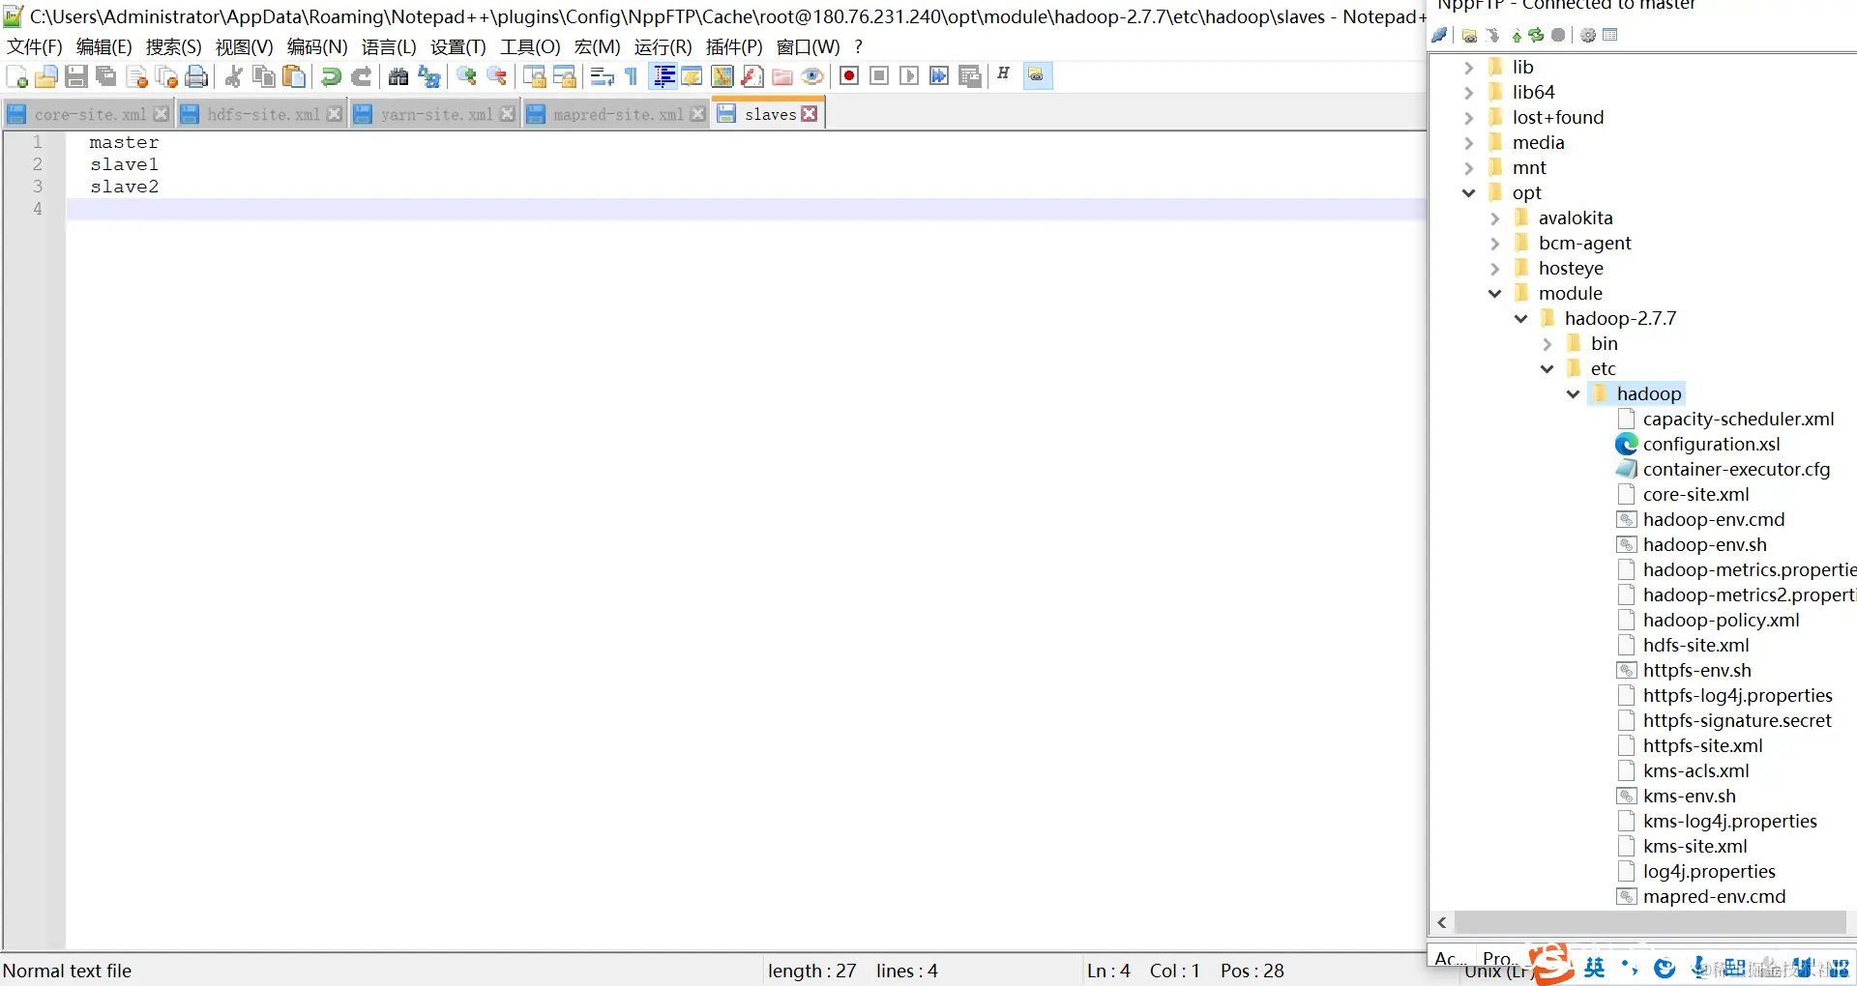The width and height of the screenshot is (1857, 986).
Task: Open the Document Map panel icon
Action: click(722, 76)
